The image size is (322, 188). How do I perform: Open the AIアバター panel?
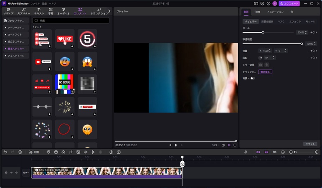[x=24, y=12]
